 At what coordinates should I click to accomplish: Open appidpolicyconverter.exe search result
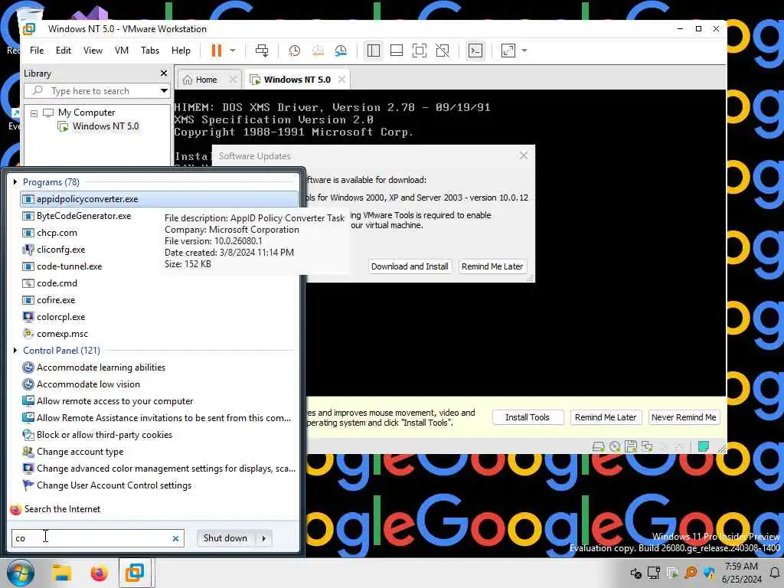point(159,199)
